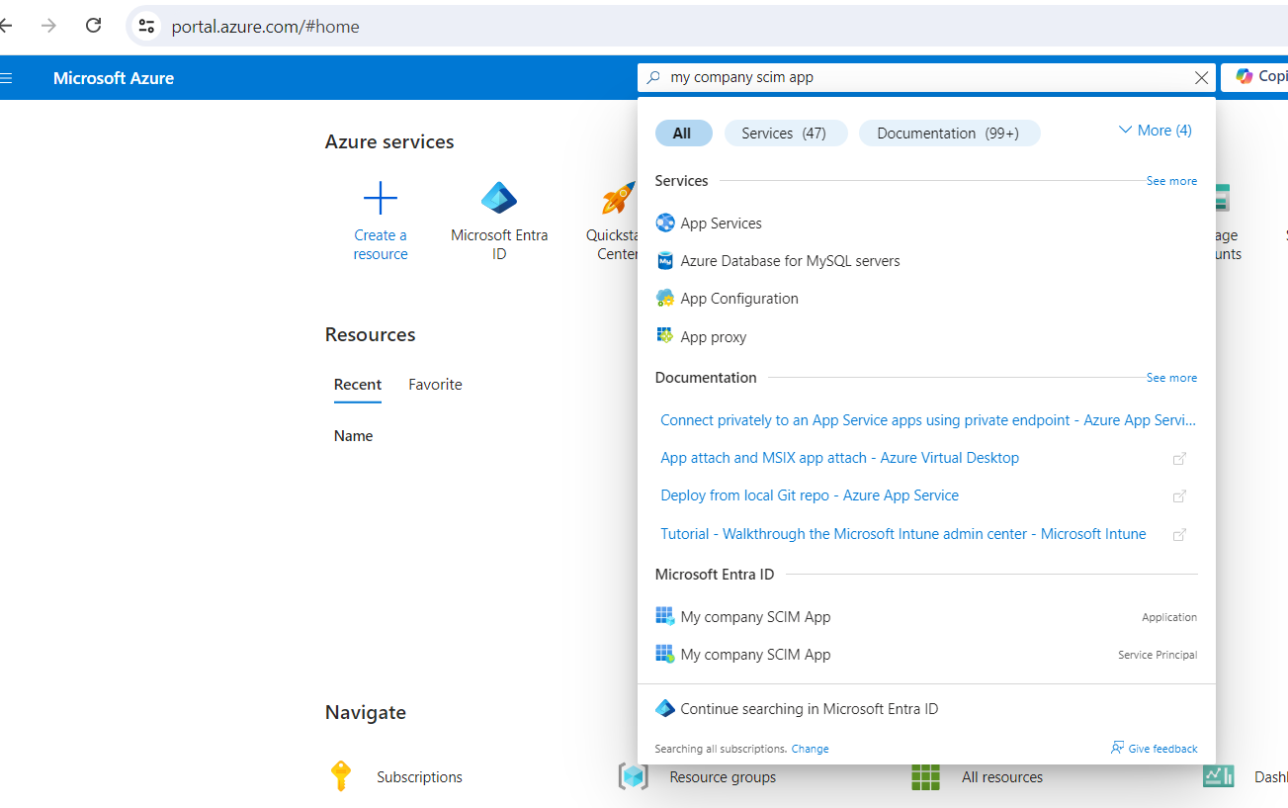
Task: Open My company SCIM App Application result
Action: tap(926, 617)
